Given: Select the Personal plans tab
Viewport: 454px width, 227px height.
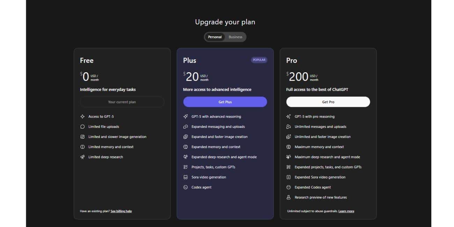Looking at the screenshot, I should click(215, 37).
